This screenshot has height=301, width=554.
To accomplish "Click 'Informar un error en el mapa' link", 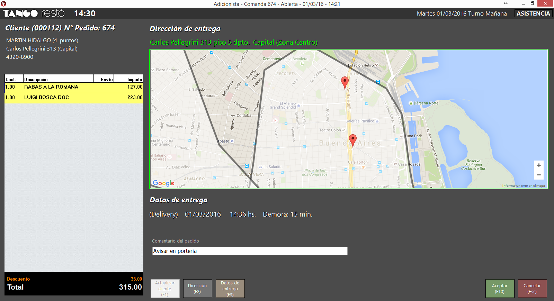I will tap(523, 186).
